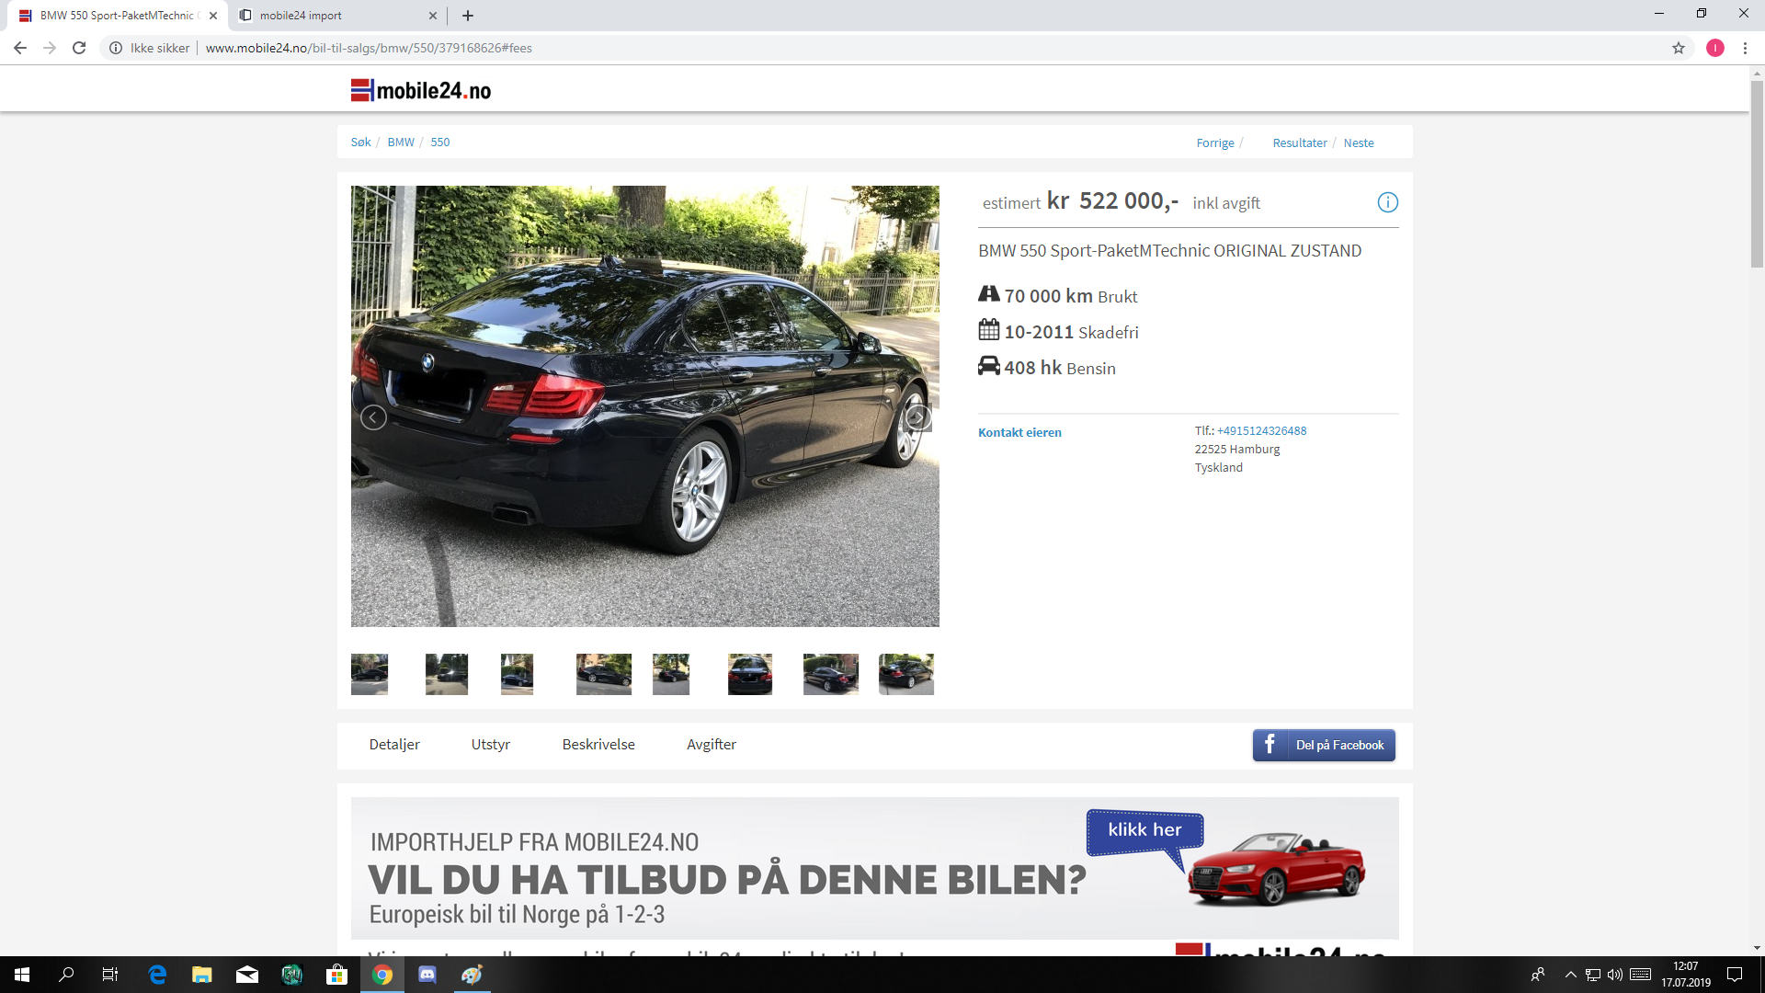The image size is (1765, 993).
Task: Select the fourth car thumbnail
Action: coord(604,674)
